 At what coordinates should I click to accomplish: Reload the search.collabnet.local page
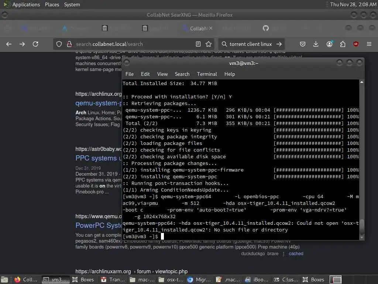coord(35,44)
